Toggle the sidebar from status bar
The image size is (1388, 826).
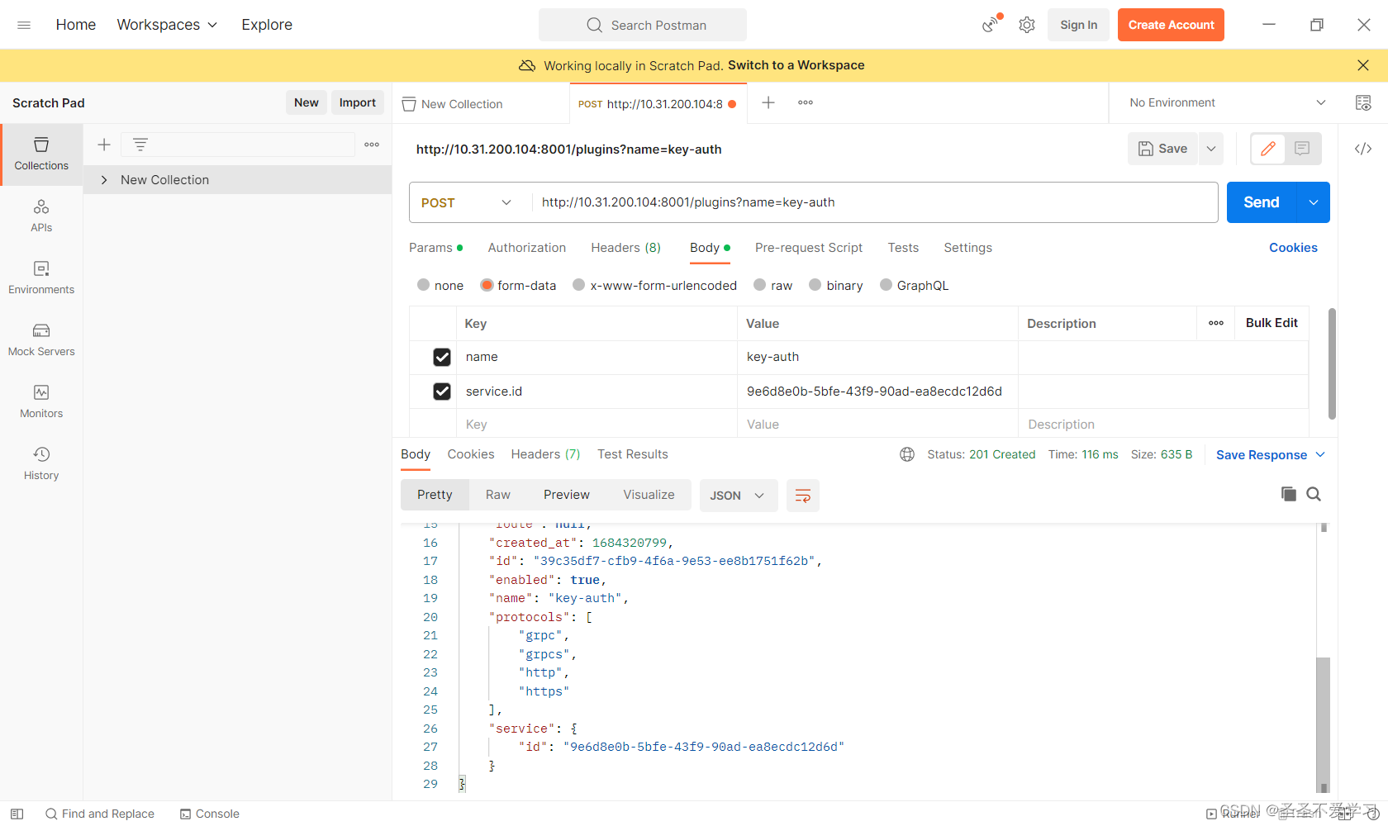[17, 814]
